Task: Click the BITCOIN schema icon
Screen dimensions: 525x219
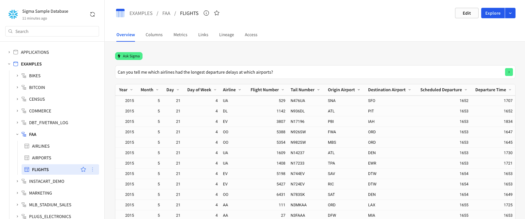Action: [x=24, y=87]
